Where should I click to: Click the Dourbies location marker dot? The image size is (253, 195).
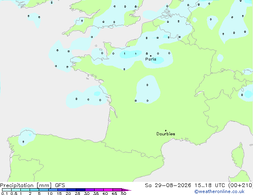point(166,131)
